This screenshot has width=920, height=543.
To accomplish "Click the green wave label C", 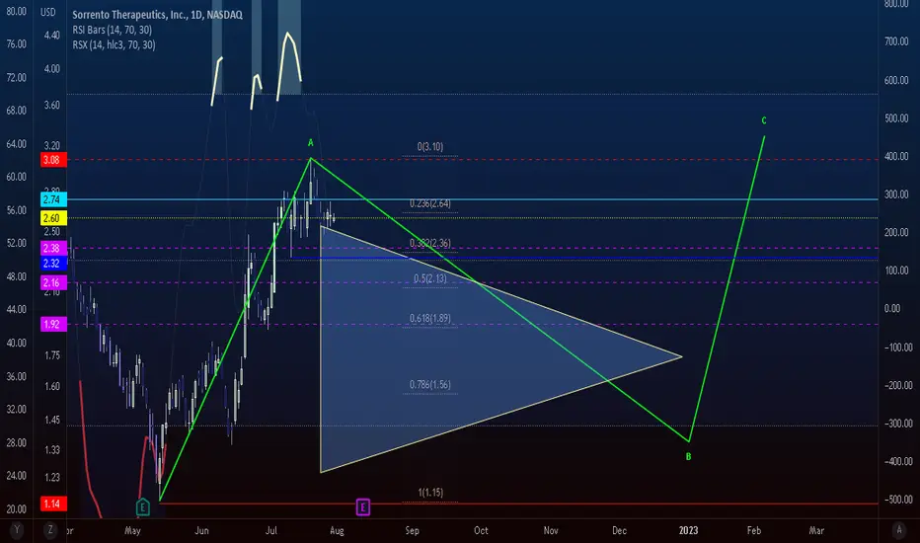I will (x=764, y=120).
